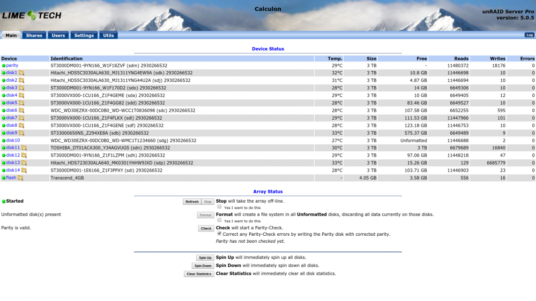This screenshot has height=301, width=536.
Task: Open the disk8 device link
Action: click(x=12, y=126)
